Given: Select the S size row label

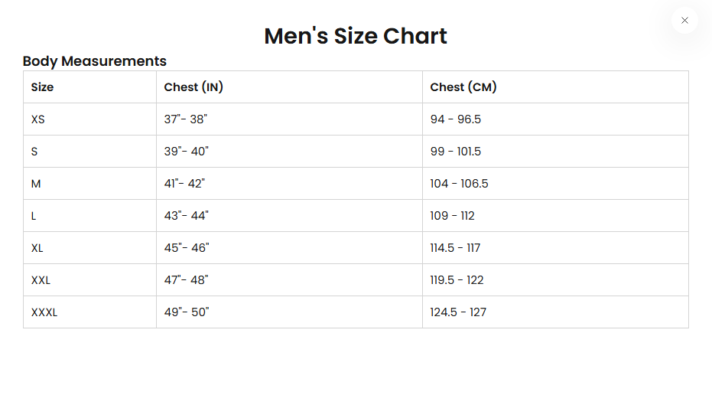Looking at the screenshot, I should (34, 152).
